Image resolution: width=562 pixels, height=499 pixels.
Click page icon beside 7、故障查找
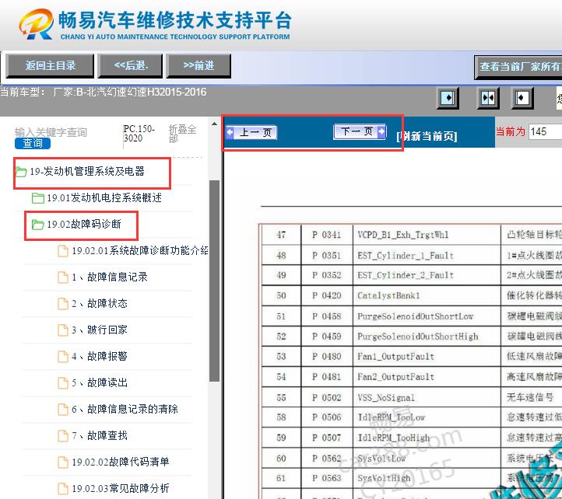click(63, 435)
